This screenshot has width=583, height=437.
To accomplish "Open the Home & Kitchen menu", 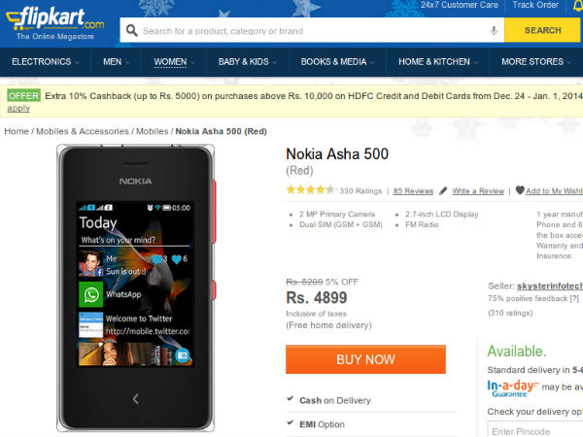I will pyautogui.click(x=437, y=62).
